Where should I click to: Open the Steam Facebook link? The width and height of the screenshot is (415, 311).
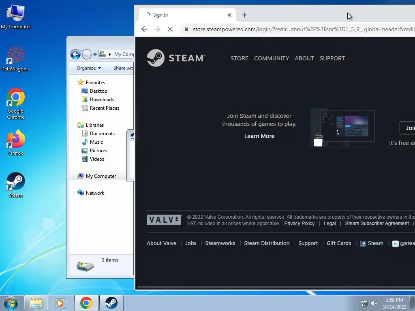click(x=372, y=243)
